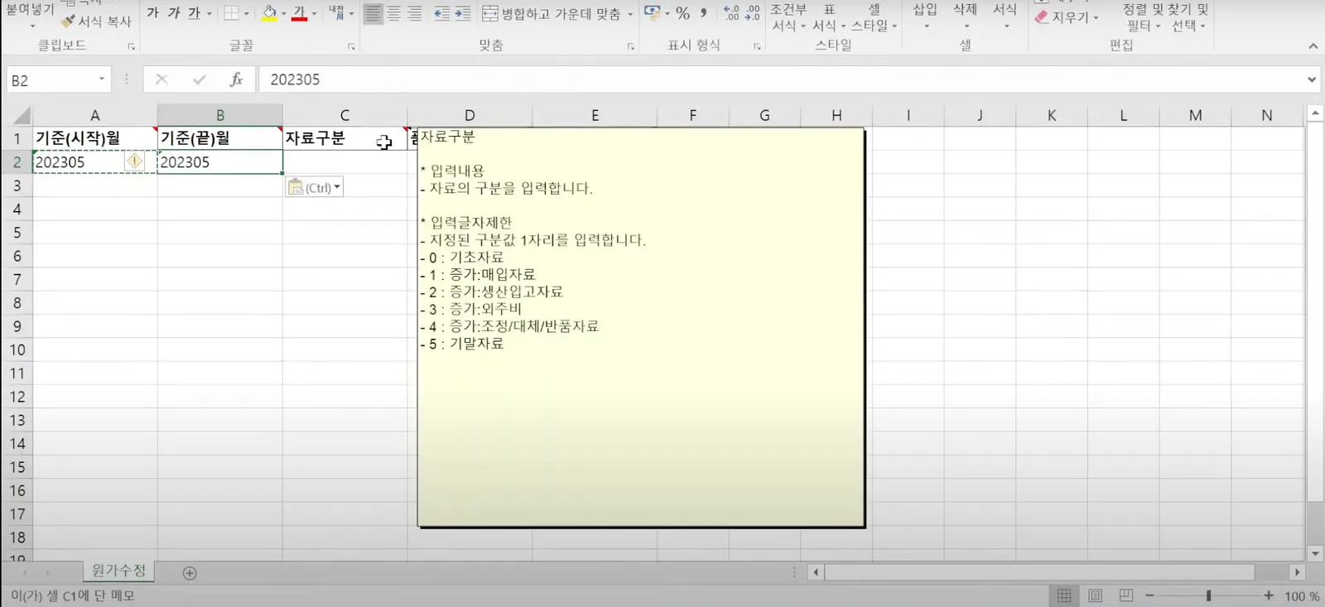Click the increase decimal icon

pos(731,13)
